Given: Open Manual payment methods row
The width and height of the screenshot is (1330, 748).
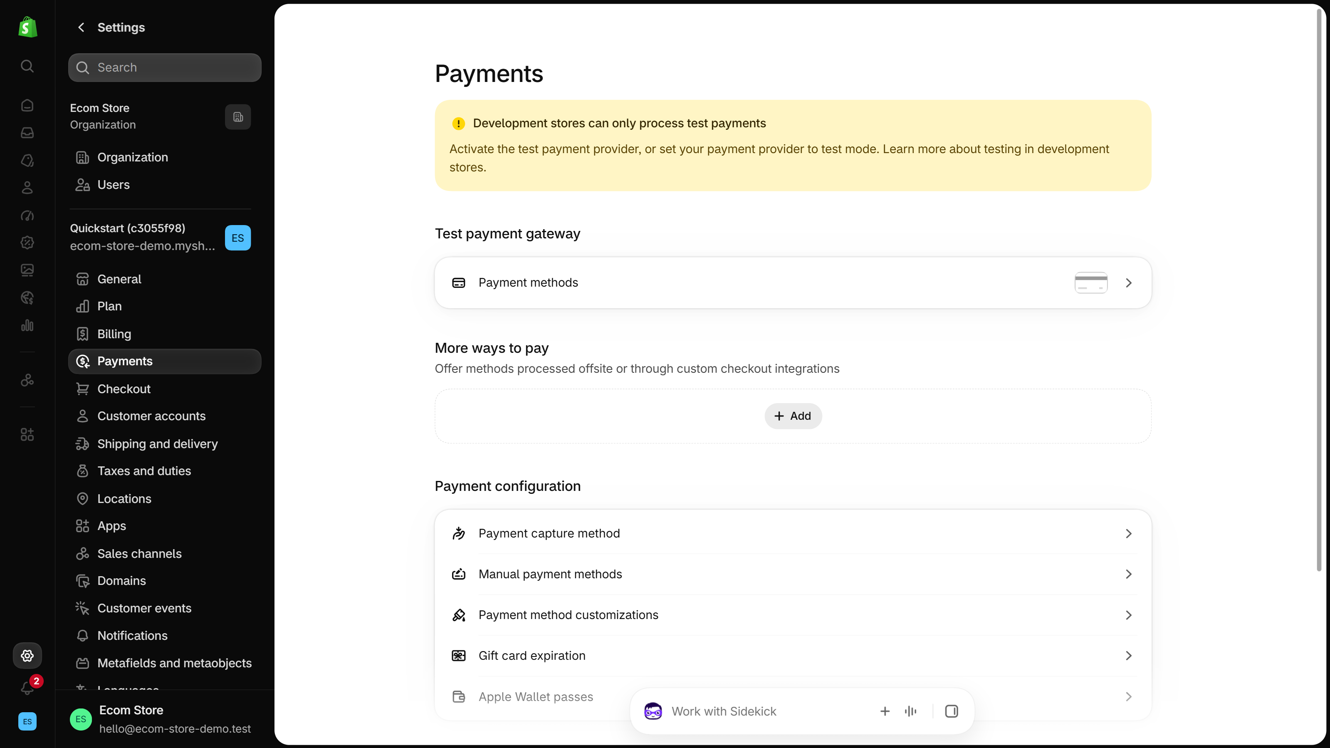Looking at the screenshot, I should (793, 574).
